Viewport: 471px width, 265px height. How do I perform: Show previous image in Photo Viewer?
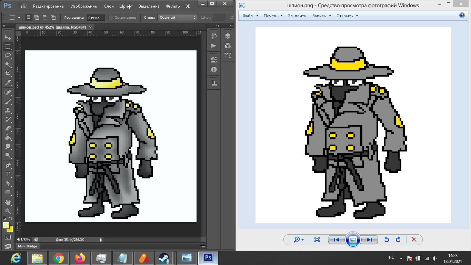(337, 239)
